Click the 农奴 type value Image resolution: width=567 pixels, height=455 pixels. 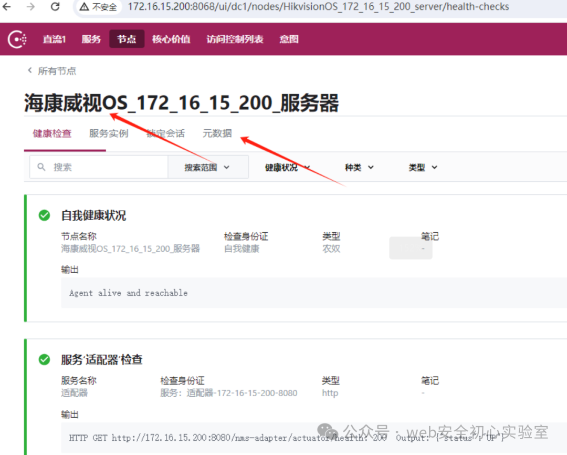(331, 249)
